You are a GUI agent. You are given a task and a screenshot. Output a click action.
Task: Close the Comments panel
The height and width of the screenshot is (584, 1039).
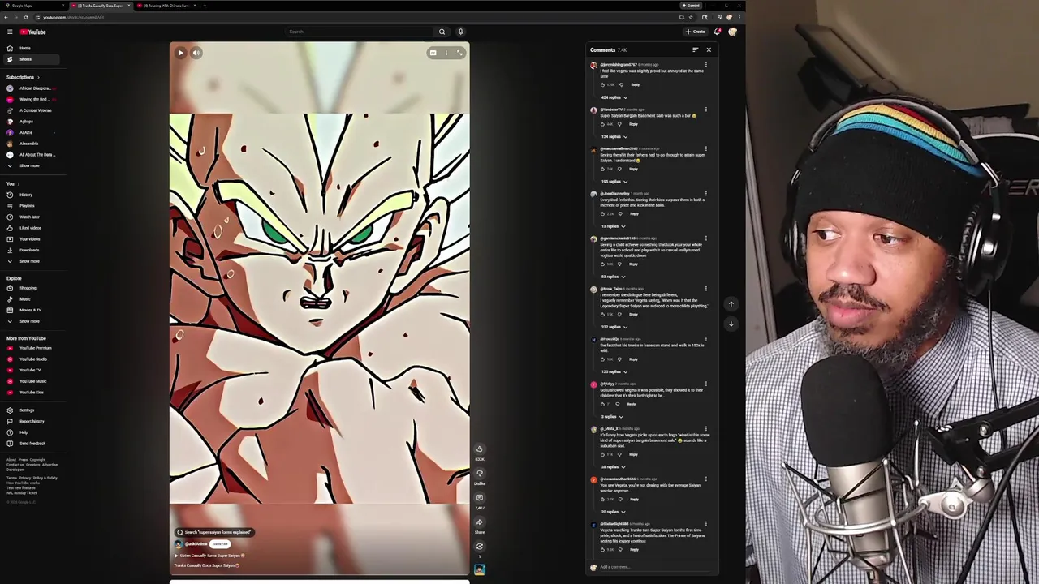[x=709, y=50]
